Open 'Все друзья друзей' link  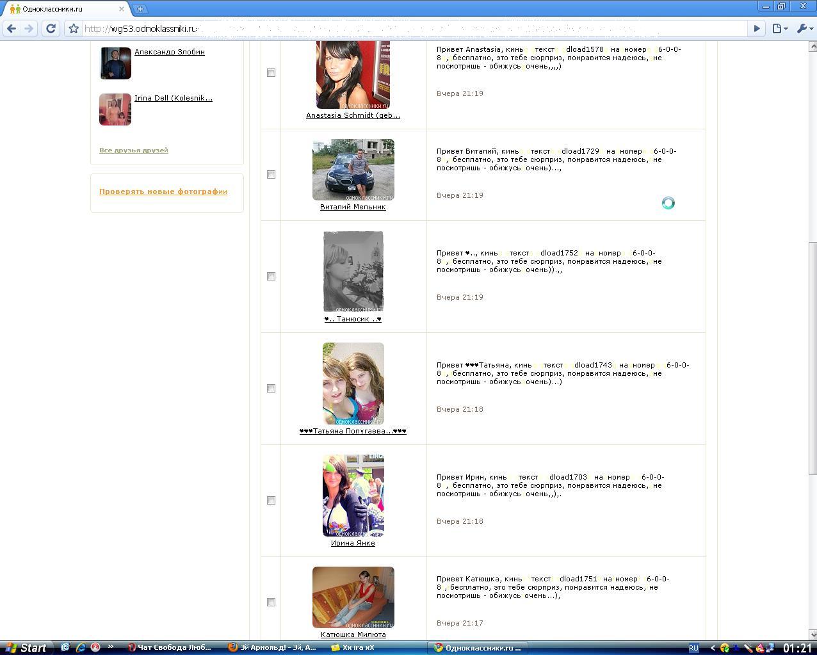pos(133,150)
